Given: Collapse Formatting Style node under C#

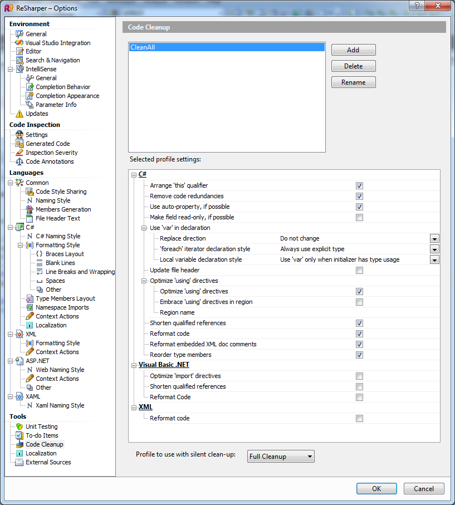Looking at the screenshot, I should (x=20, y=245).
